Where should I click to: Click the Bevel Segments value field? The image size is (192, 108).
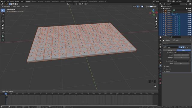click(181, 57)
